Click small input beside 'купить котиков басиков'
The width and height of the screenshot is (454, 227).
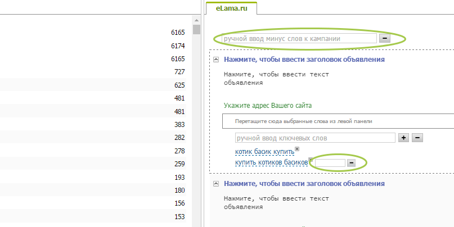pyautogui.click(x=329, y=162)
